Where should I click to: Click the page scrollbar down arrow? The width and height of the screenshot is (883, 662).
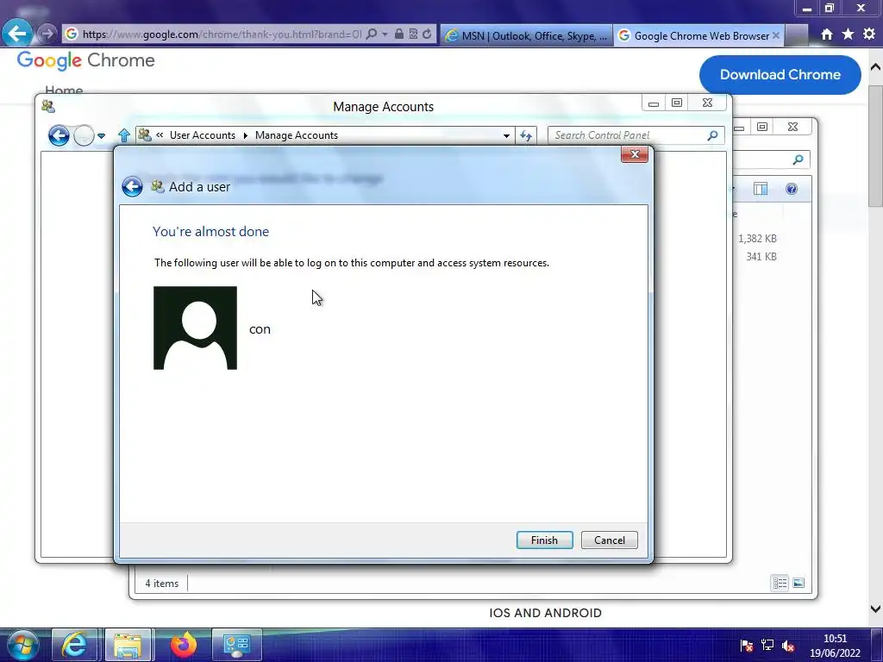pos(875,609)
